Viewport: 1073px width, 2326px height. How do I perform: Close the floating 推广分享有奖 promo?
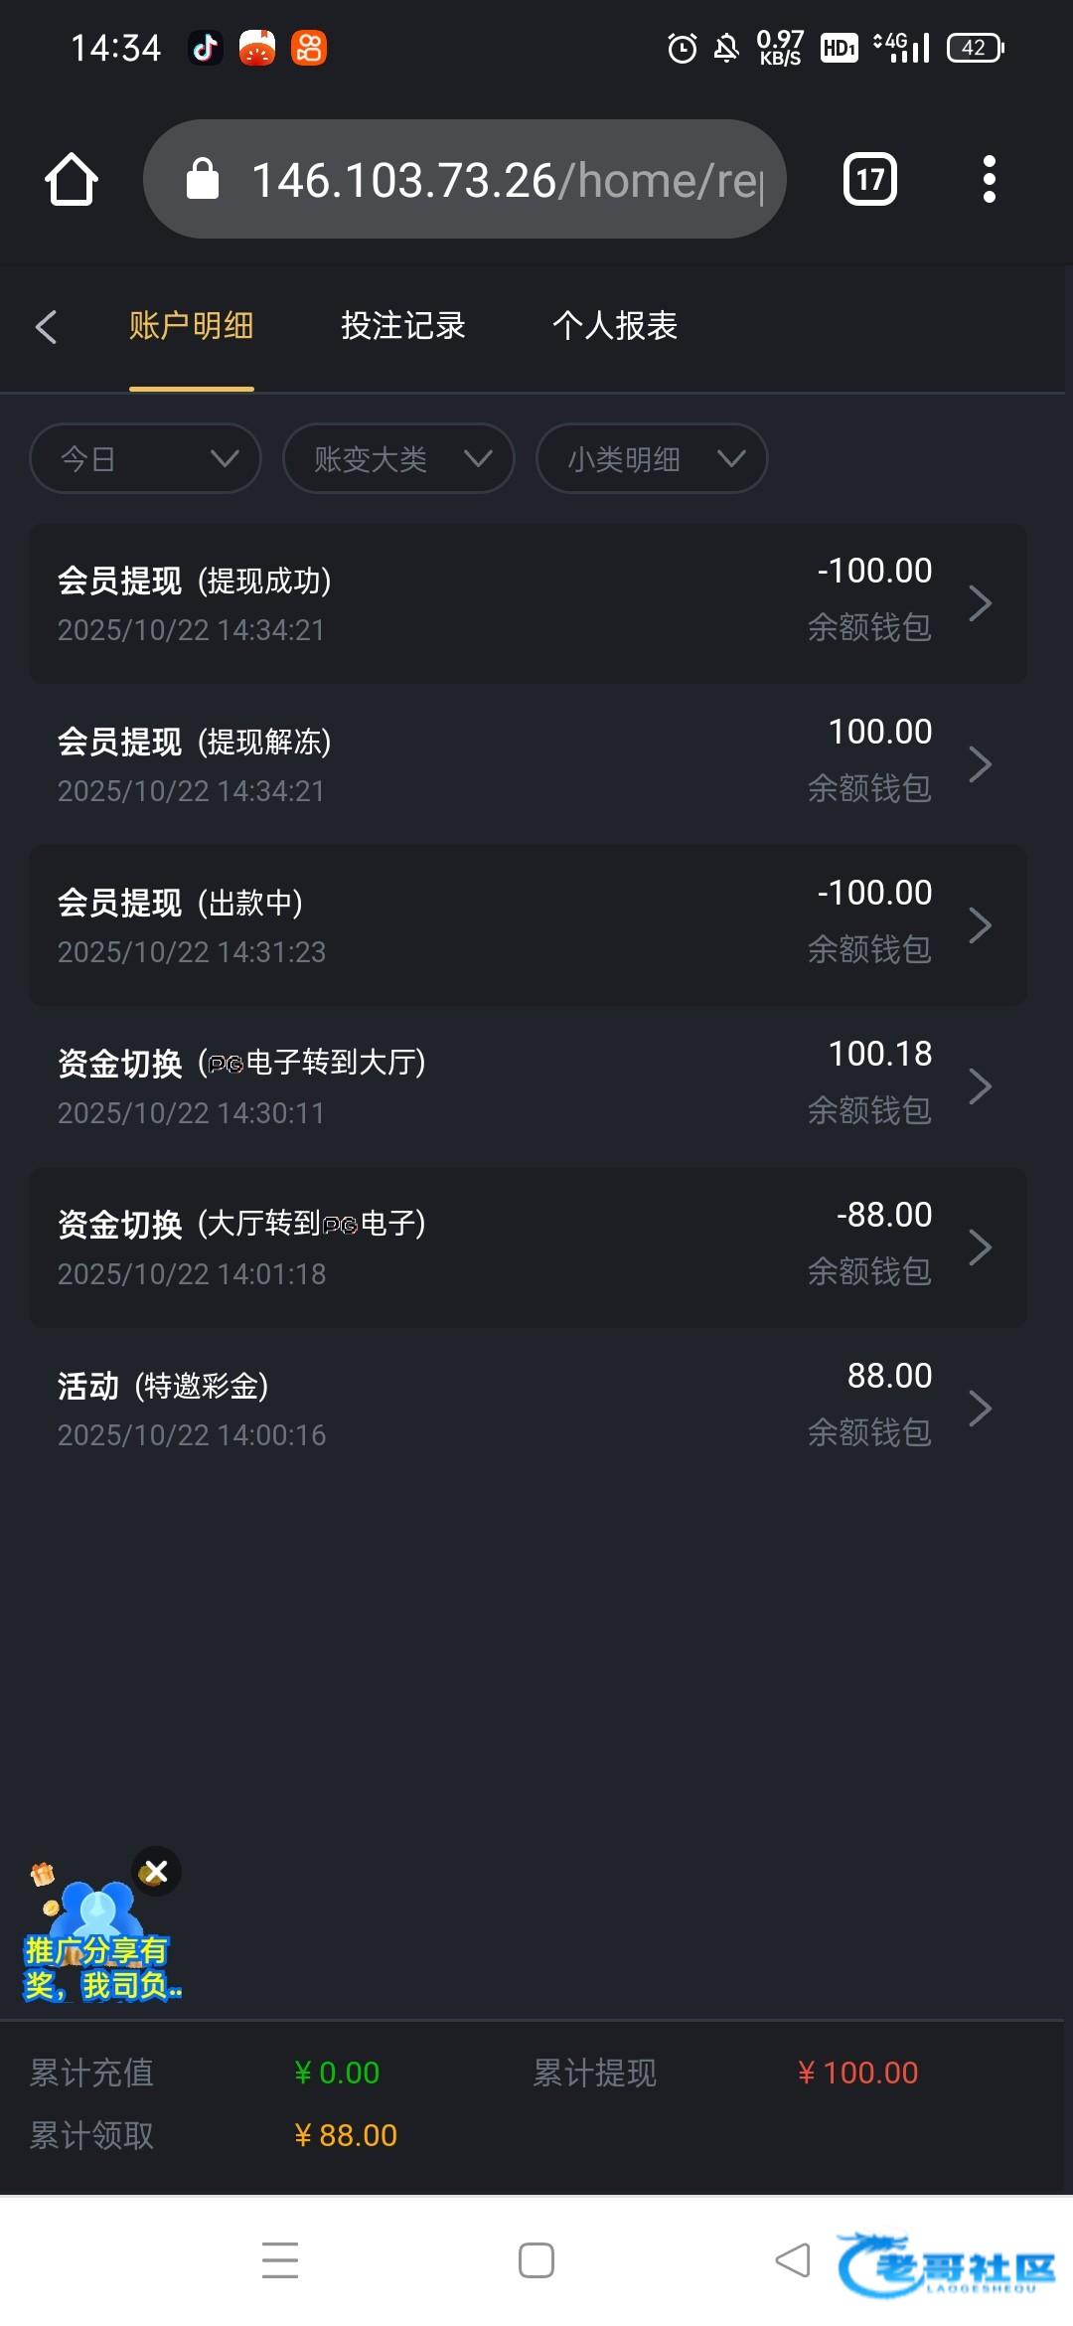pyautogui.click(x=156, y=1873)
